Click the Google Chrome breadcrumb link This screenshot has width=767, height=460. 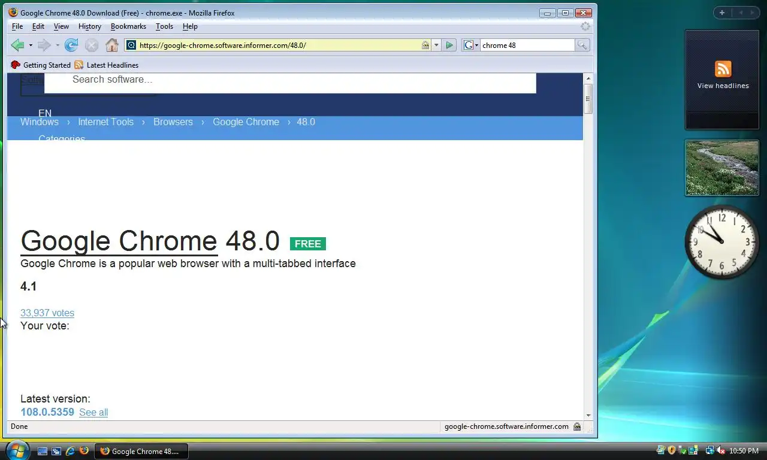[246, 122]
